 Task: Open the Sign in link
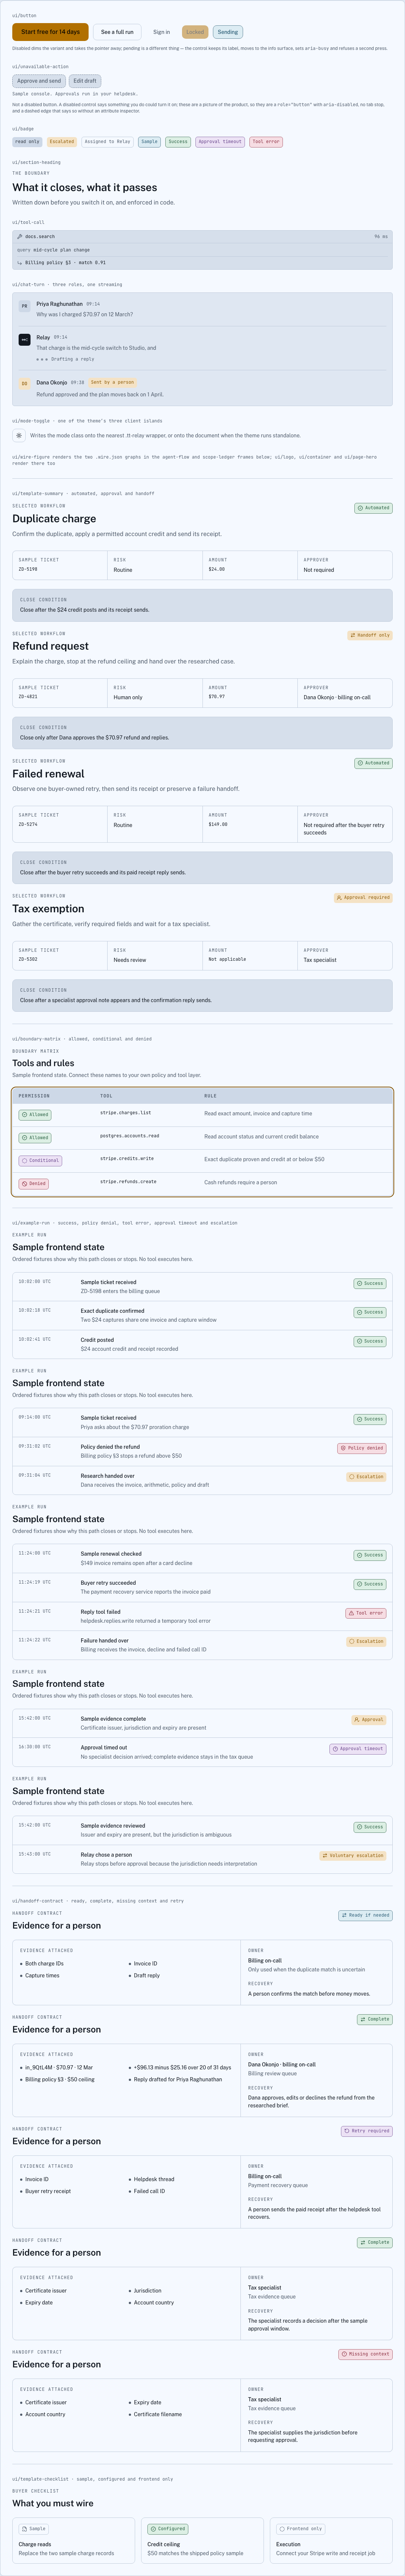tap(161, 32)
